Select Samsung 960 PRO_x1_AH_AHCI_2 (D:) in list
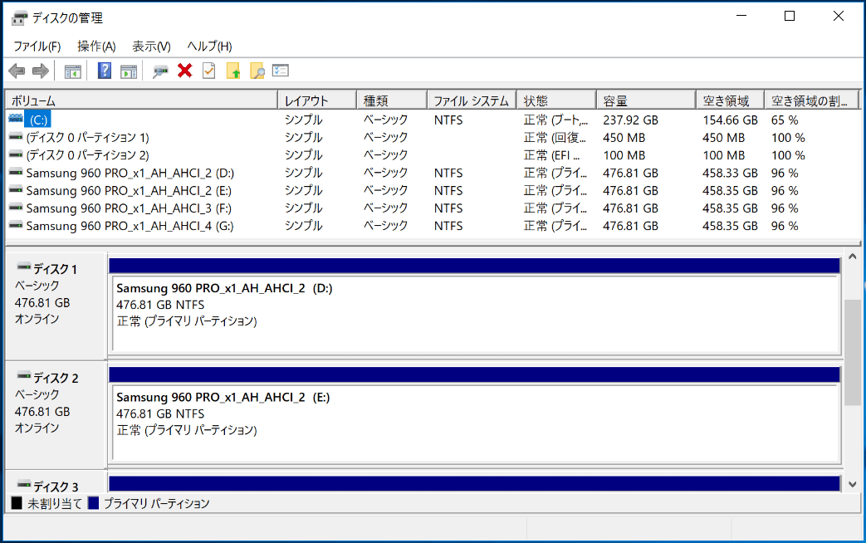 point(130,173)
